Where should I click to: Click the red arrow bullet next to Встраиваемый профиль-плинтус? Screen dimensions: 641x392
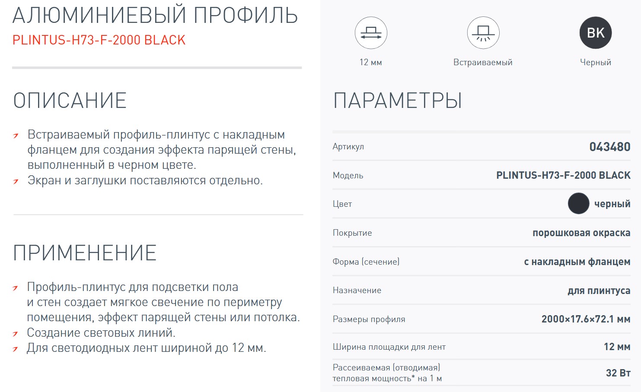click(x=16, y=136)
